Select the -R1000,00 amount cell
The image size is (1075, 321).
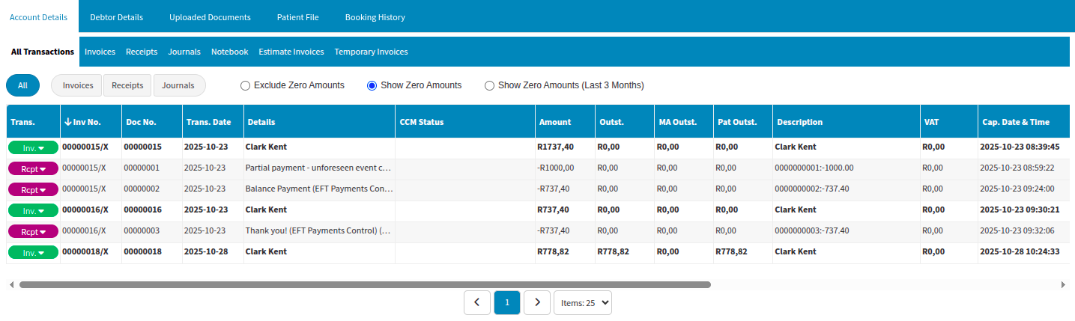(565, 168)
